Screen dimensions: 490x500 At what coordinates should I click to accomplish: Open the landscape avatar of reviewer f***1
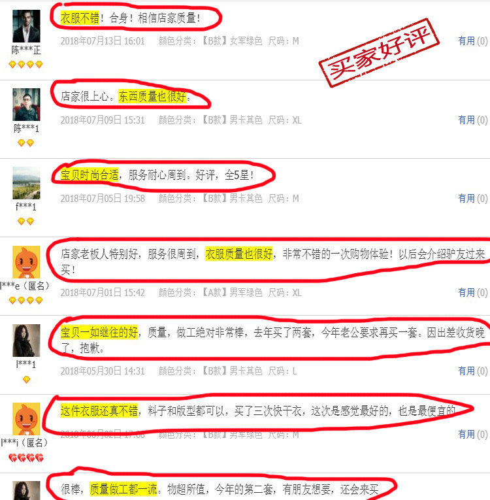(26, 183)
